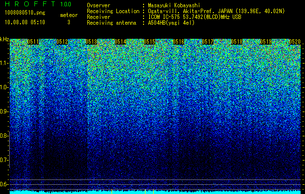
Task: Click the 0.6 frequency axis label
Action: coord(4,184)
